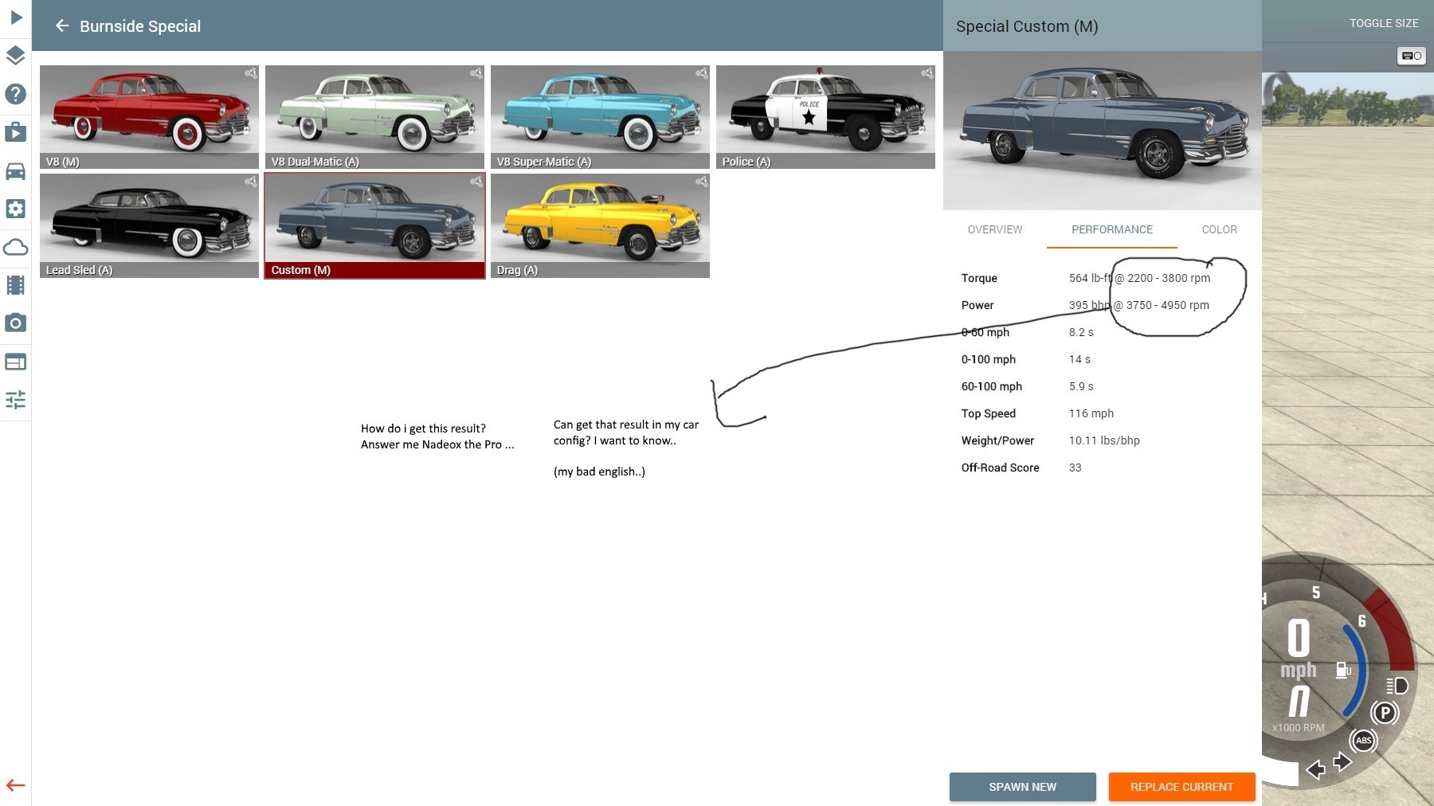Click the parking brake indicator on gauge

(x=1385, y=713)
